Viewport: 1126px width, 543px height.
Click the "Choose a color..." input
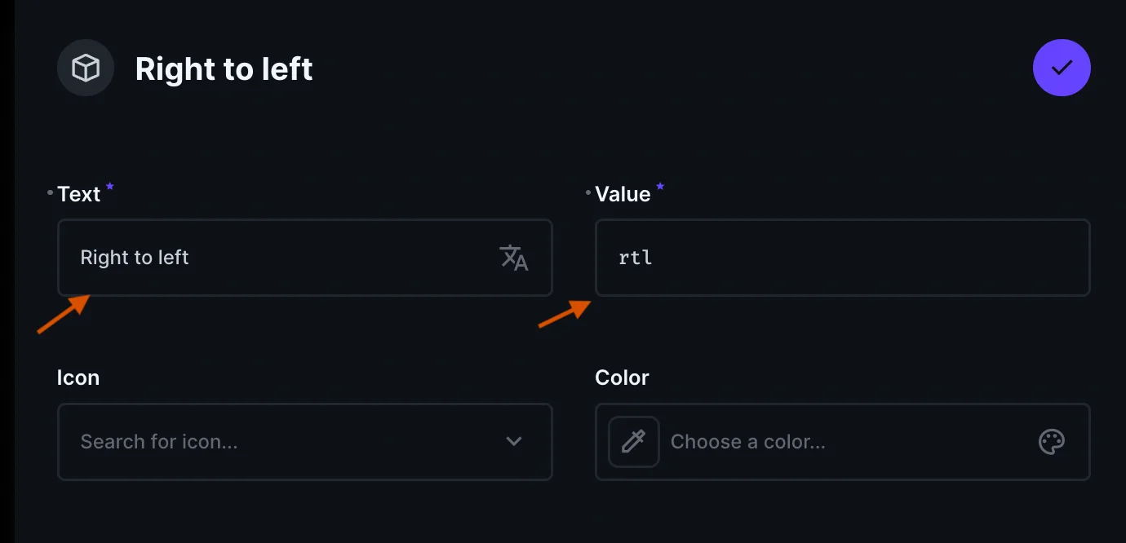point(840,442)
